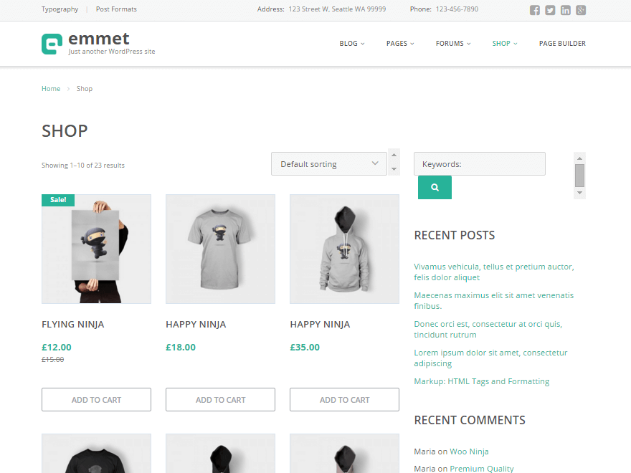
Task: Go to Page Builder menu item
Action: tap(562, 44)
